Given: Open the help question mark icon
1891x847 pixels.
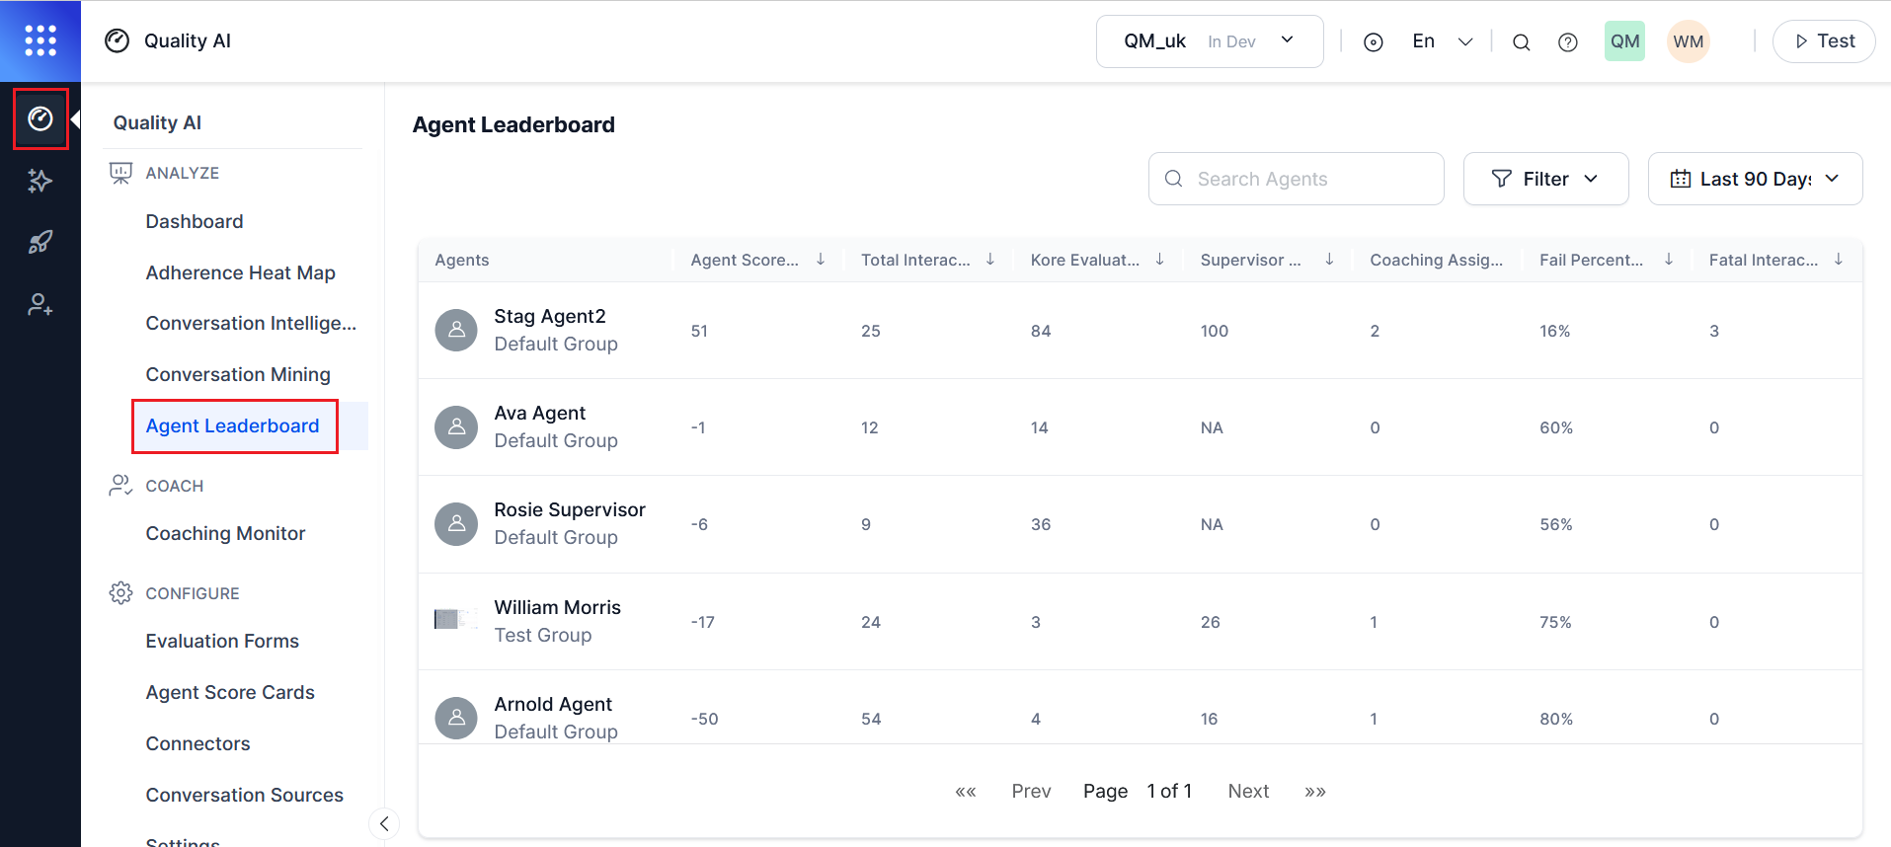Looking at the screenshot, I should pyautogui.click(x=1567, y=42).
